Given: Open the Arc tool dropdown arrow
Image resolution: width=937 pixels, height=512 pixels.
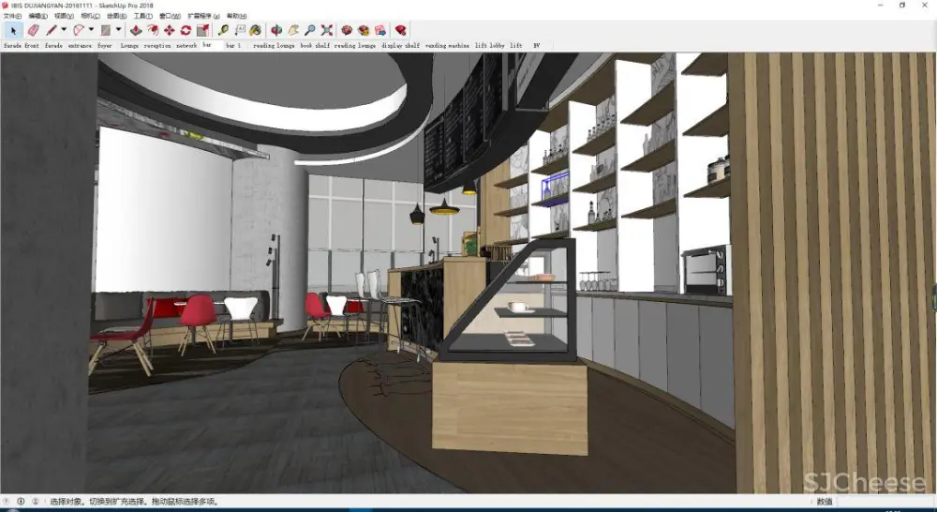Looking at the screenshot, I should tap(91, 30).
